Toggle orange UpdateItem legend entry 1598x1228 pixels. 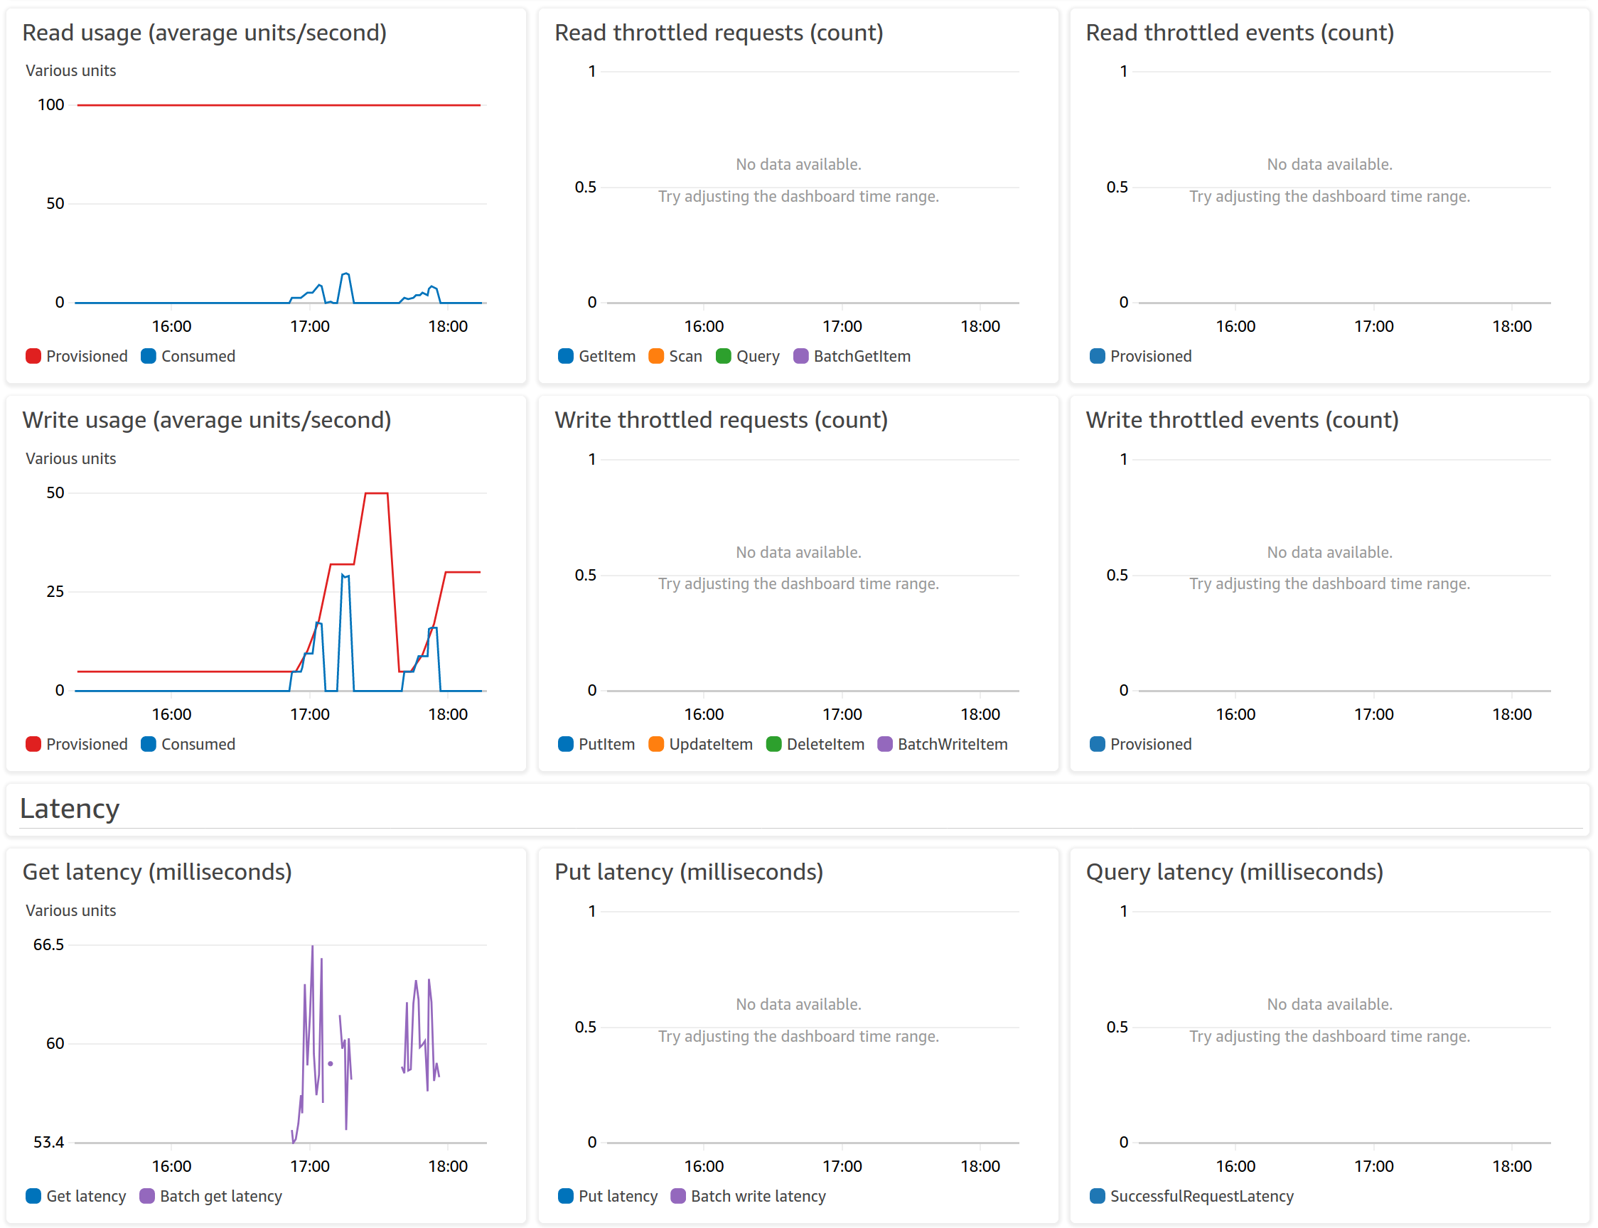(x=710, y=744)
